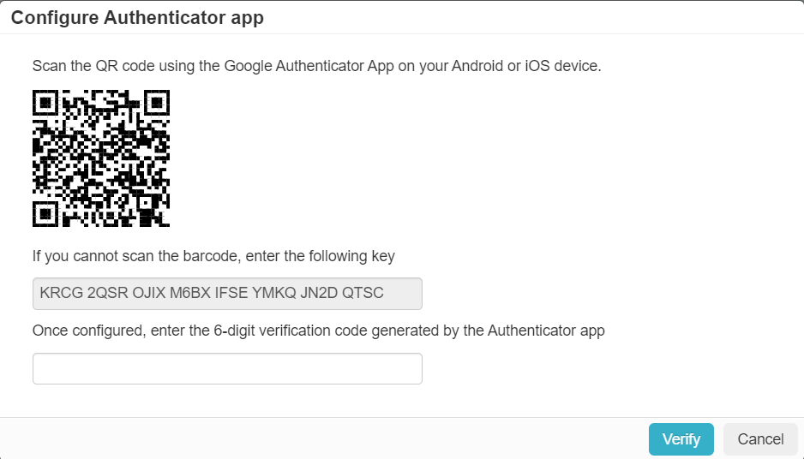Image resolution: width=804 pixels, height=459 pixels.
Task: Focus the 6-digit verification code field
Action: point(227,368)
